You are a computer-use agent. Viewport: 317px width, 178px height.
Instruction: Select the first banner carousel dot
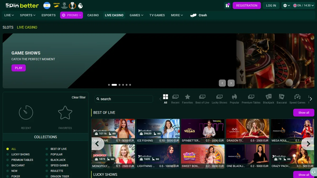pyautogui.click(x=109, y=85)
